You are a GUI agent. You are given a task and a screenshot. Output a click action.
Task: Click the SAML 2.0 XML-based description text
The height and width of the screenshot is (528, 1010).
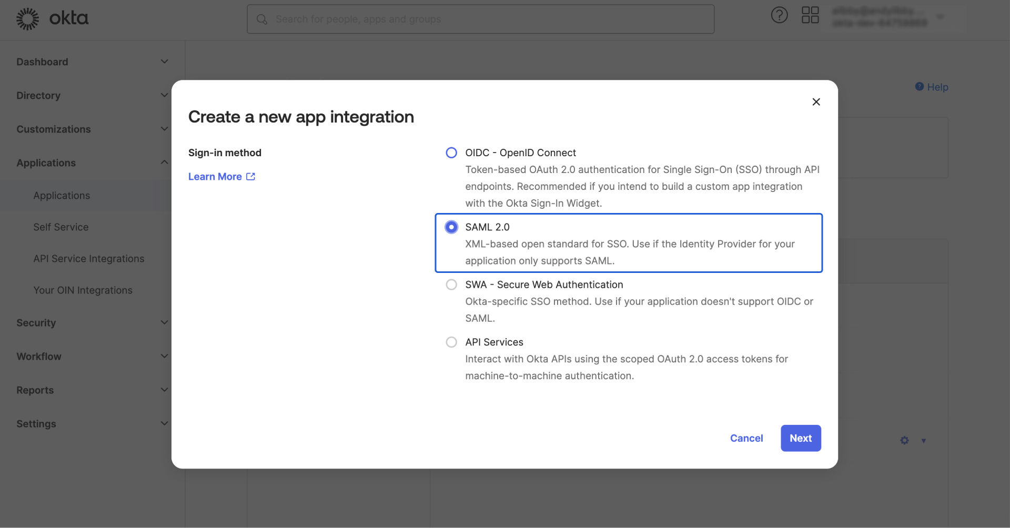tap(630, 252)
